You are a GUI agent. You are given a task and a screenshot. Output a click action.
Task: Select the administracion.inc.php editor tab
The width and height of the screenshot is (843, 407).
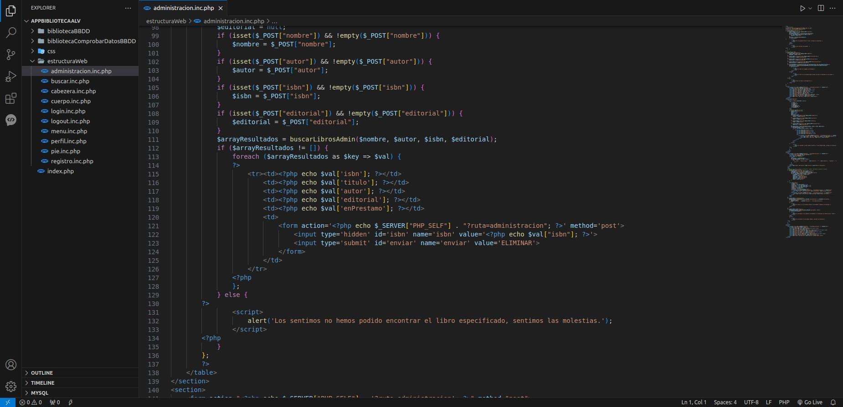183,8
